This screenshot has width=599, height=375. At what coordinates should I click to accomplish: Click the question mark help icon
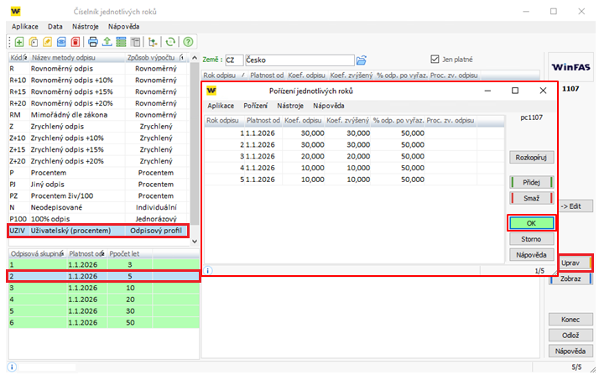tap(188, 41)
